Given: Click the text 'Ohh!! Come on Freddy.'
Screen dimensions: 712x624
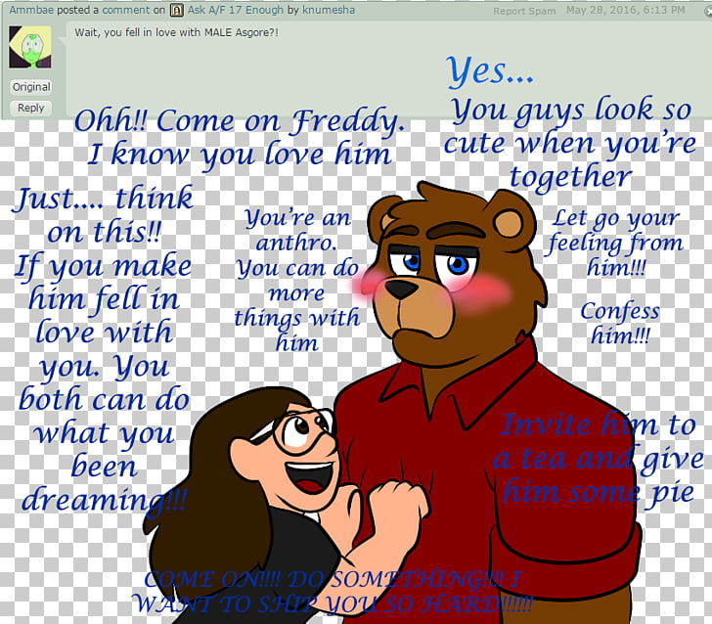Looking at the screenshot, I should [240, 121].
